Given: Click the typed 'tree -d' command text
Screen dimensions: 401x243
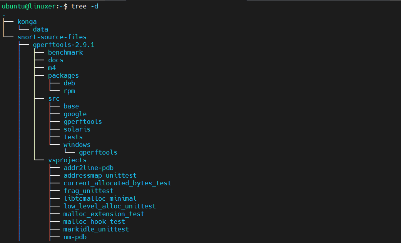Looking at the screenshot, I should pos(85,7).
